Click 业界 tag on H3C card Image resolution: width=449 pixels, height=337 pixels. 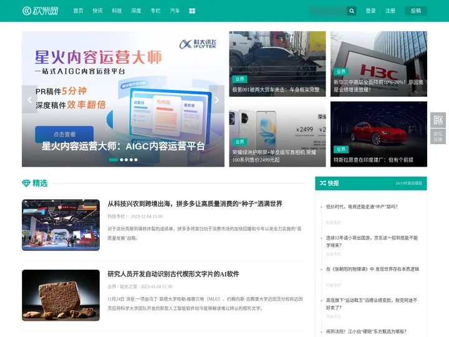[x=341, y=72]
